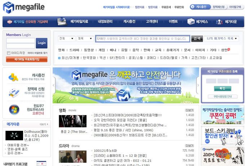
Task: Click the 메가박스 cube icon in navigation
Action: pyautogui.click(x=191, y=22)
